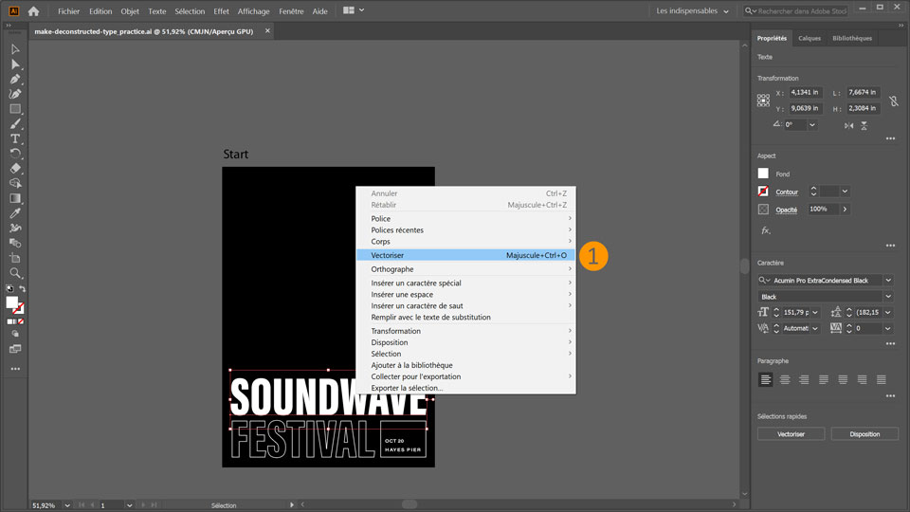Image resolution: width=910 pixels, height=512 pixels.
Task: Open the Opacité settings link
Action: (787, 210)
